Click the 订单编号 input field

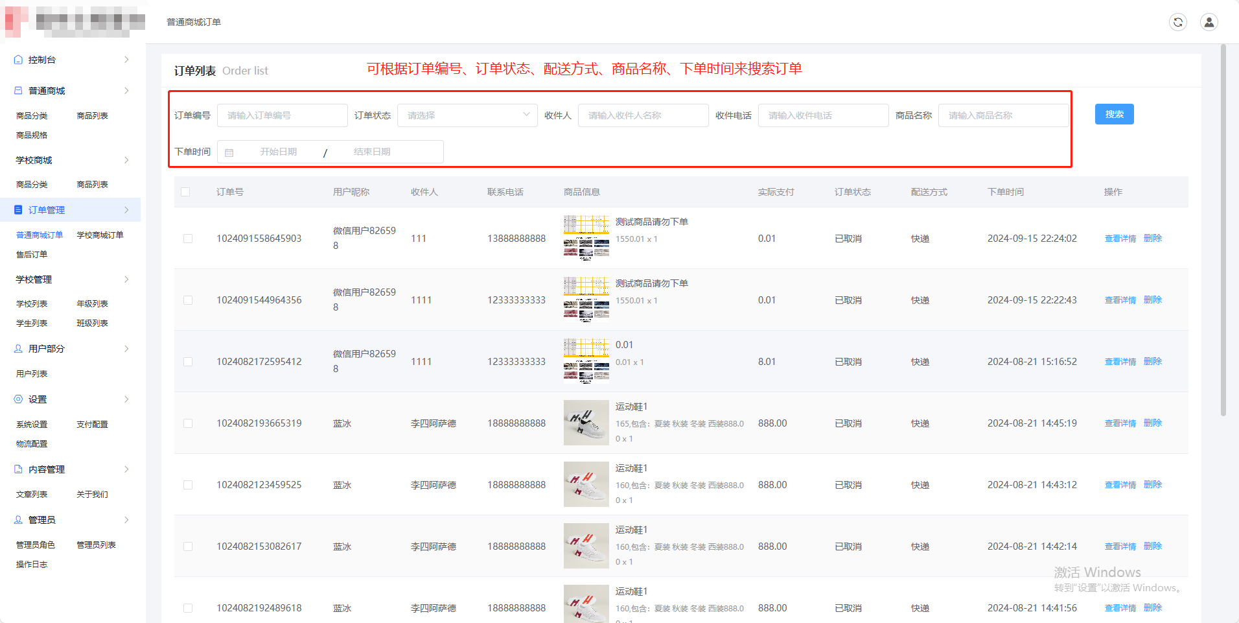(282, 115)
